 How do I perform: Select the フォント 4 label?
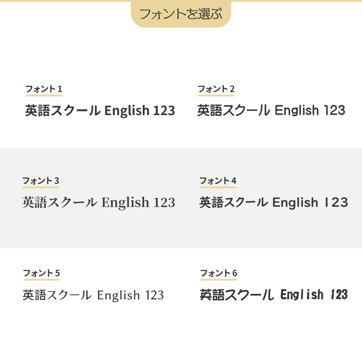coord(218,181)
